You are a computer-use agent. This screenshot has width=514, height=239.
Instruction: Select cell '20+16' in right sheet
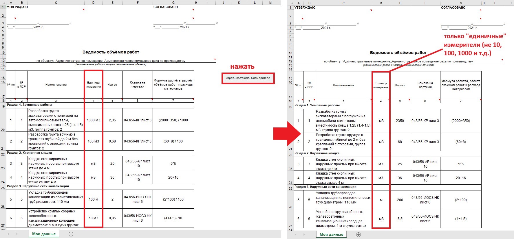click(461, 178)
